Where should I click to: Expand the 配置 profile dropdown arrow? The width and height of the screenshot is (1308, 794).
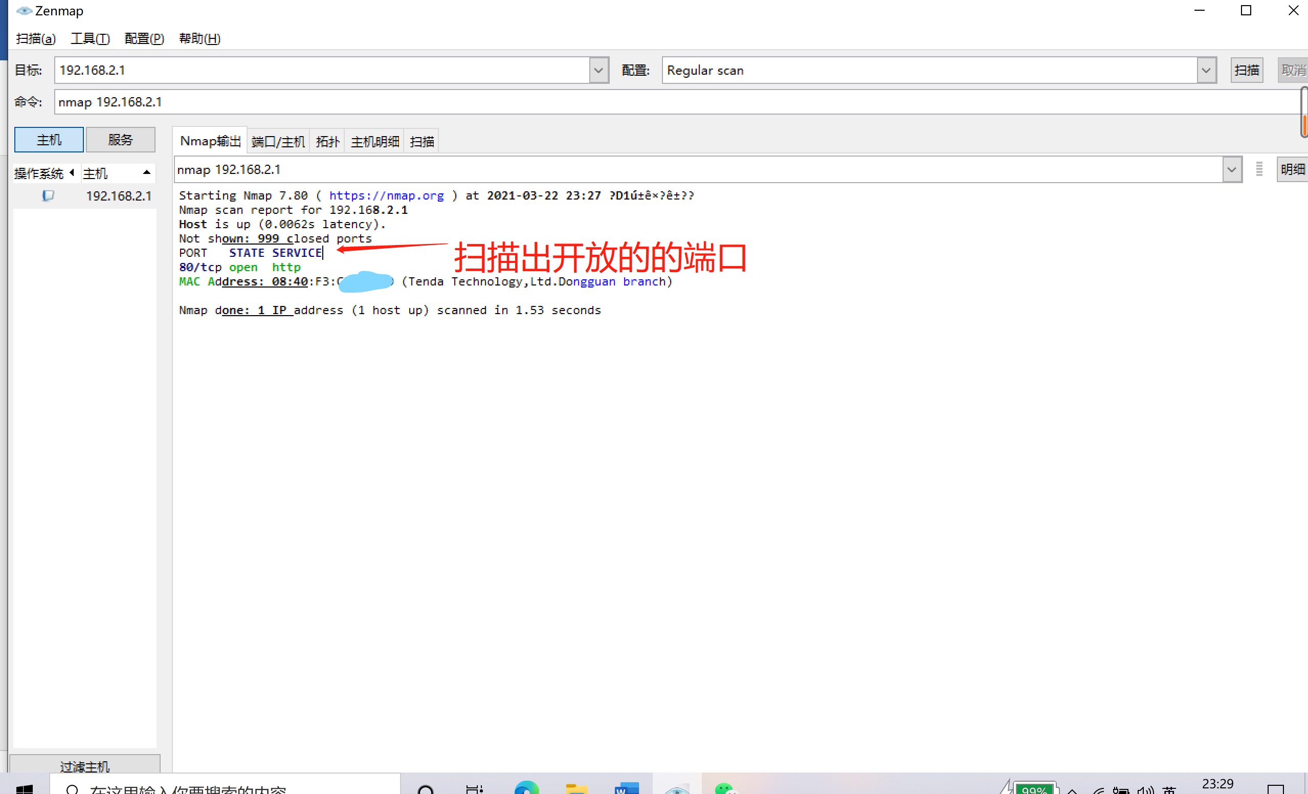click(1206, 70)
